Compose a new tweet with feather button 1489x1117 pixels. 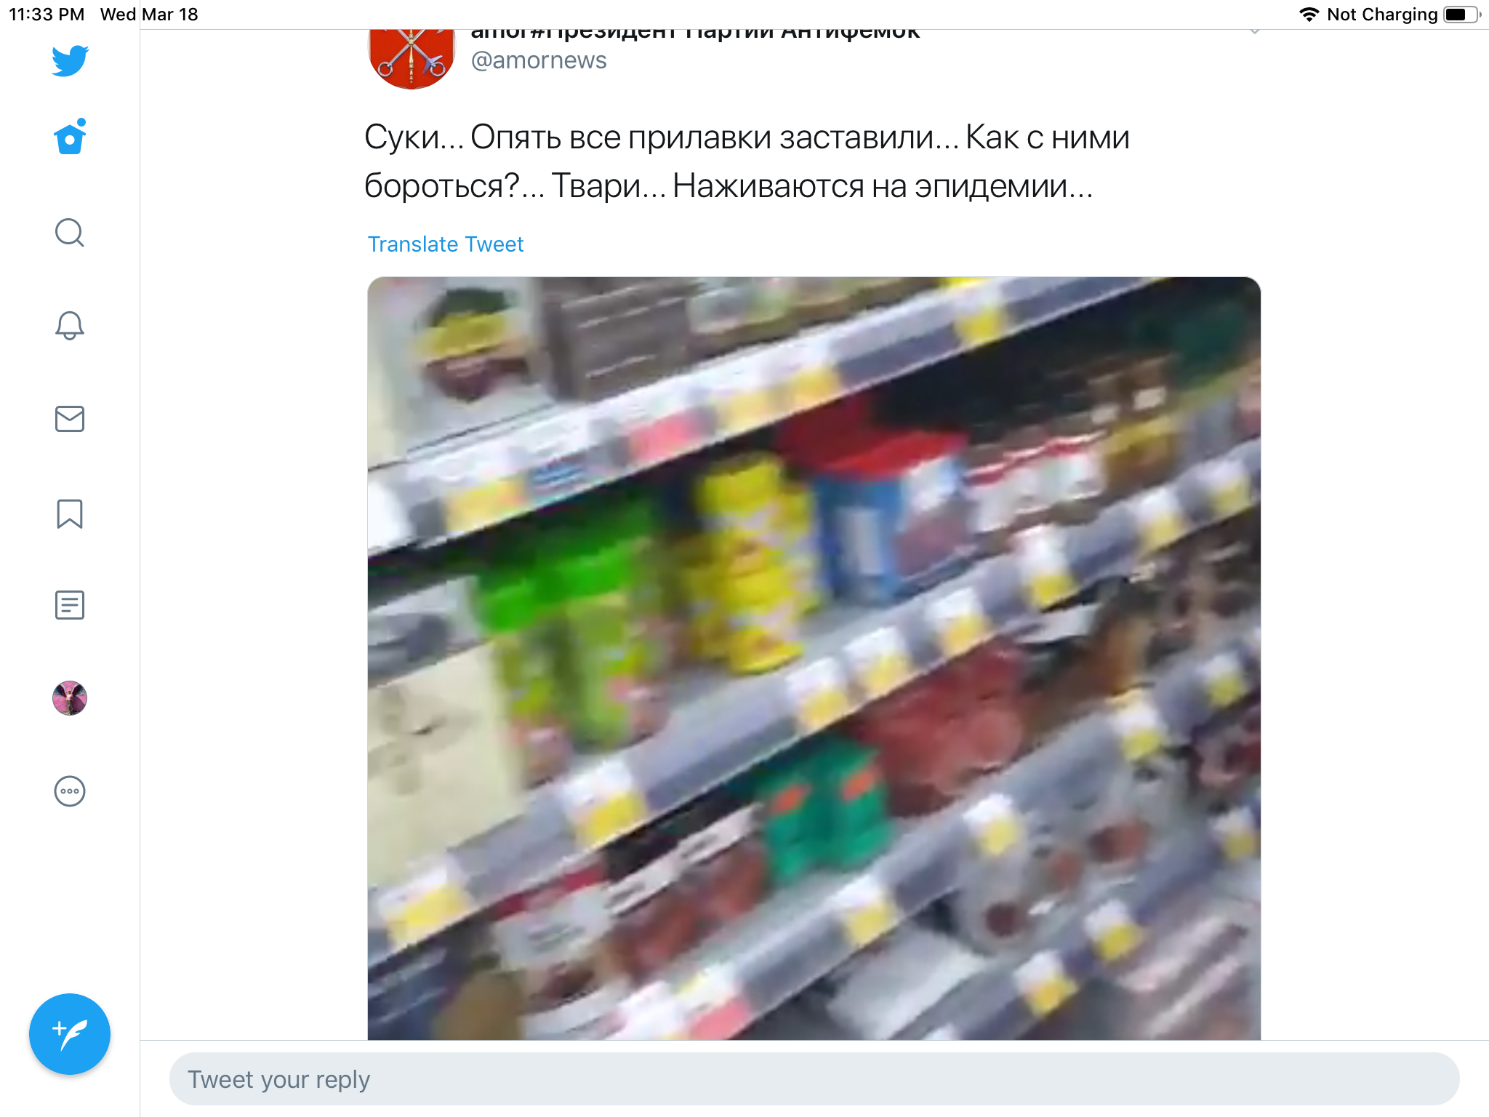pos(70,1034)
